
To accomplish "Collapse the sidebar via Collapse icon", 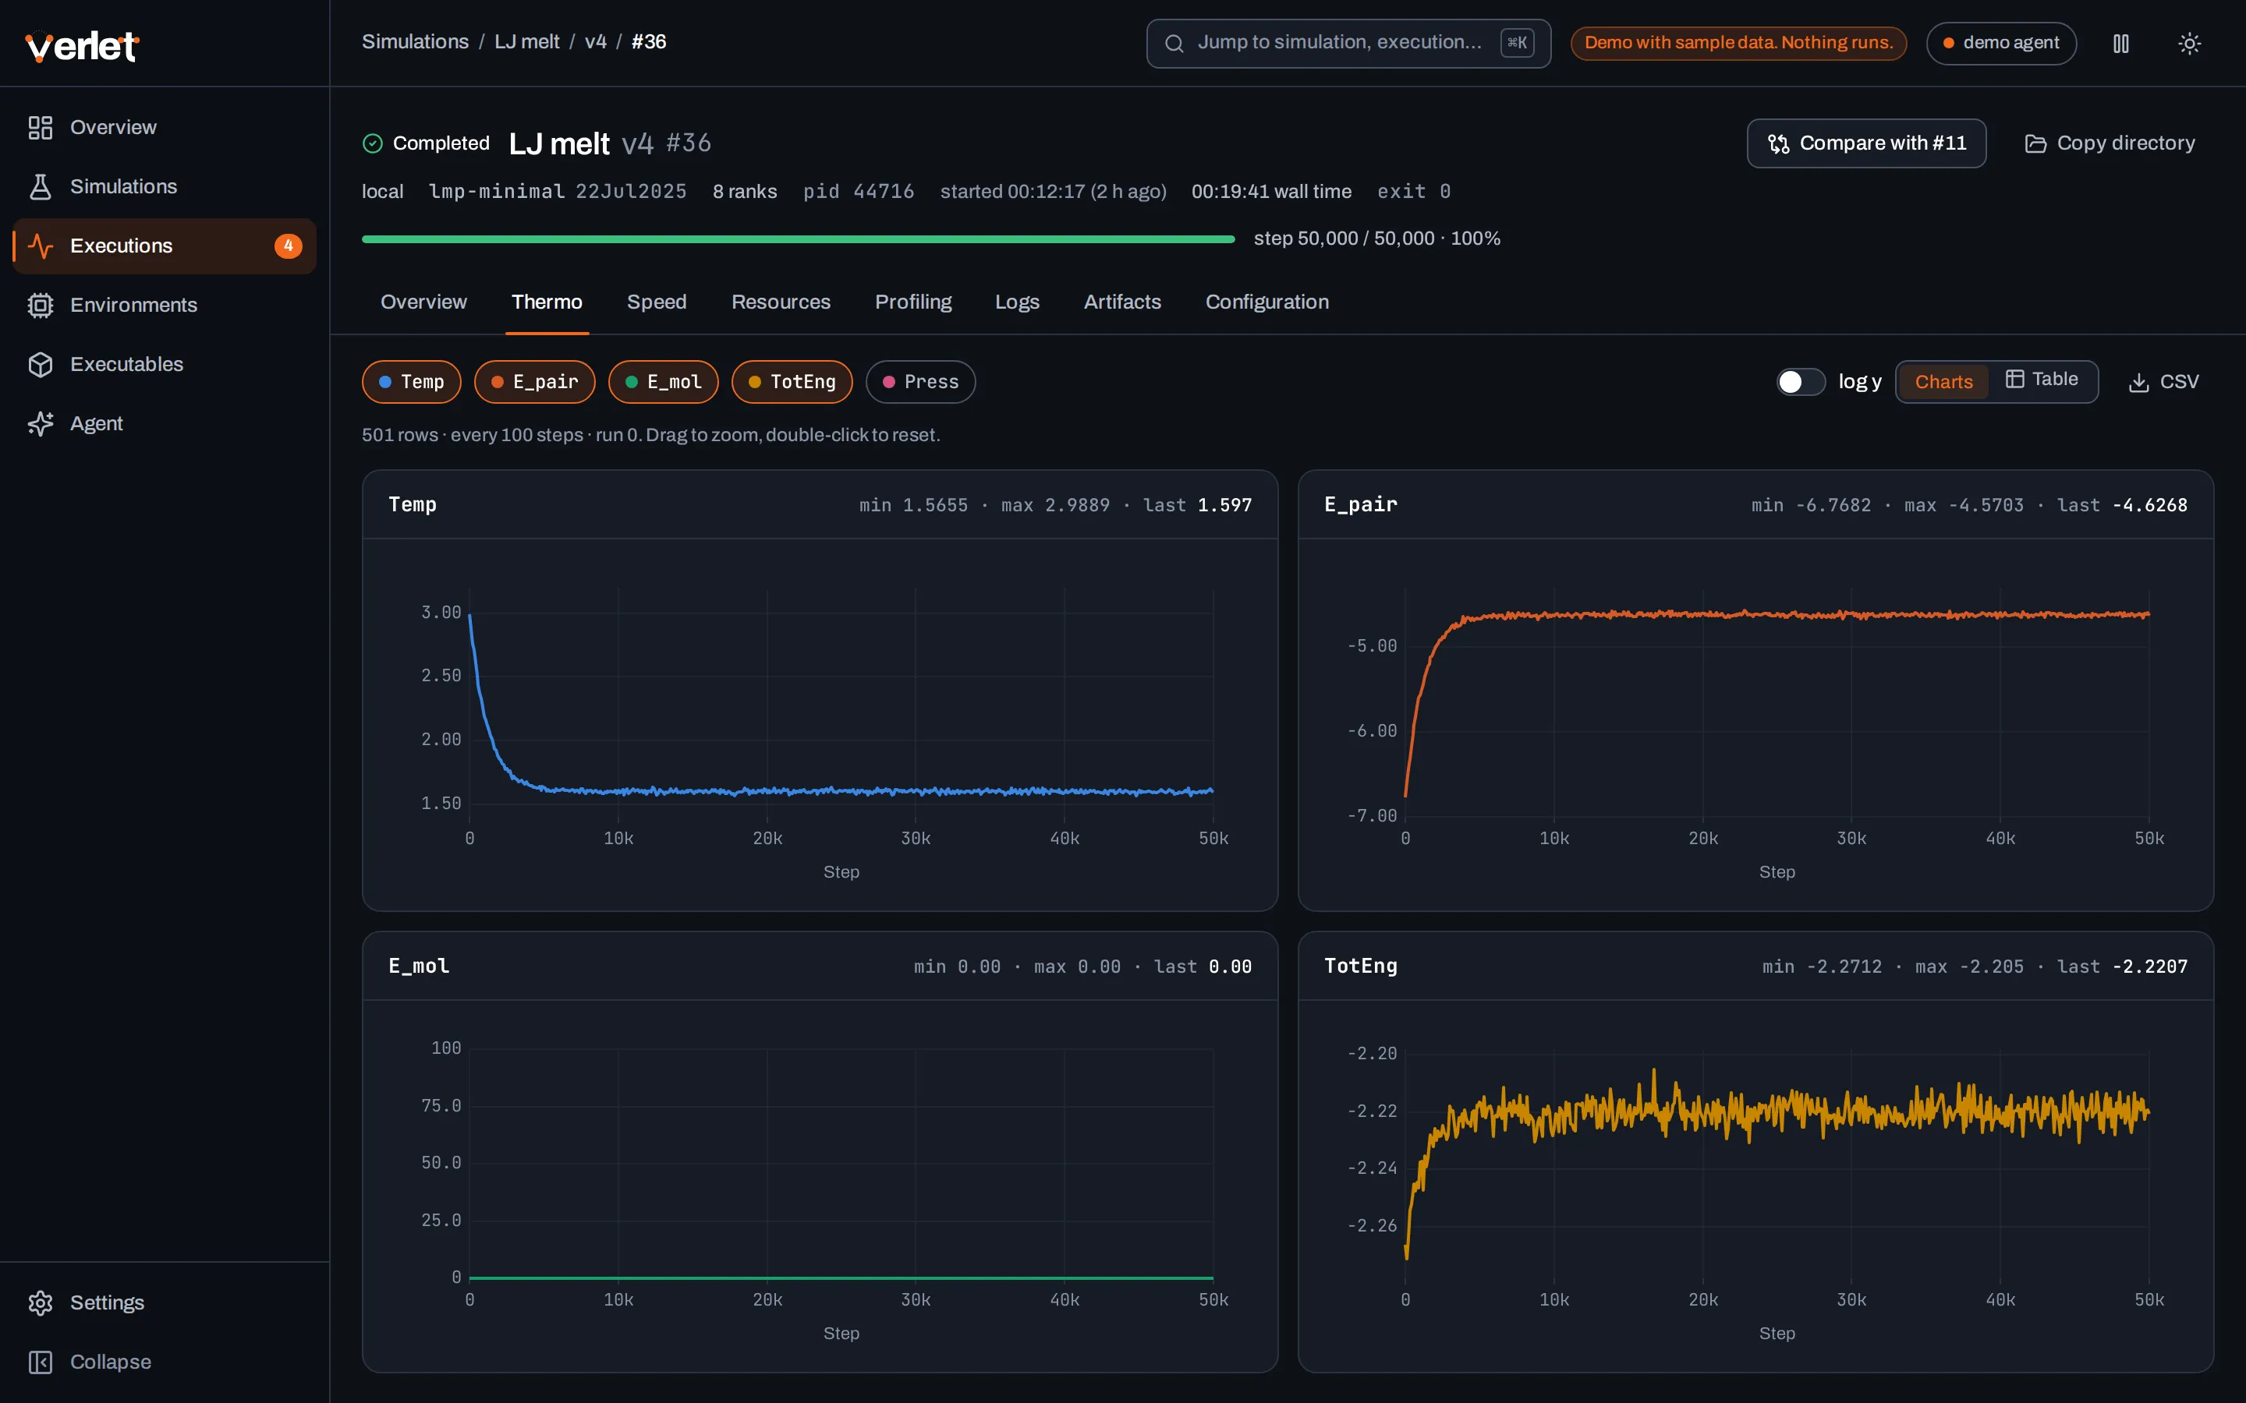I will (x=40, y=1362).
